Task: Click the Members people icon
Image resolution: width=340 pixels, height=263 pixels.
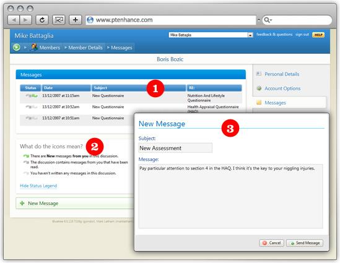Action: coord(33,47)
